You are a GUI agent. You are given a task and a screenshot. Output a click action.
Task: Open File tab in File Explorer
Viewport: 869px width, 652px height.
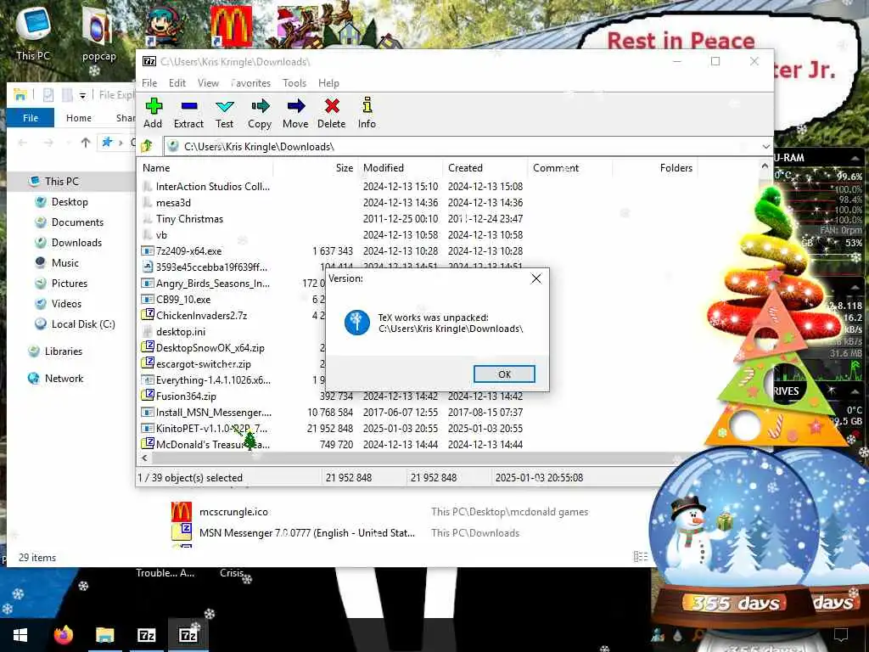tap(31, 118)
